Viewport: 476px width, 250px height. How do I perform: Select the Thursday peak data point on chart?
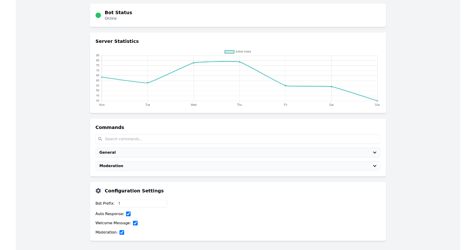click(x=239, y=62)
